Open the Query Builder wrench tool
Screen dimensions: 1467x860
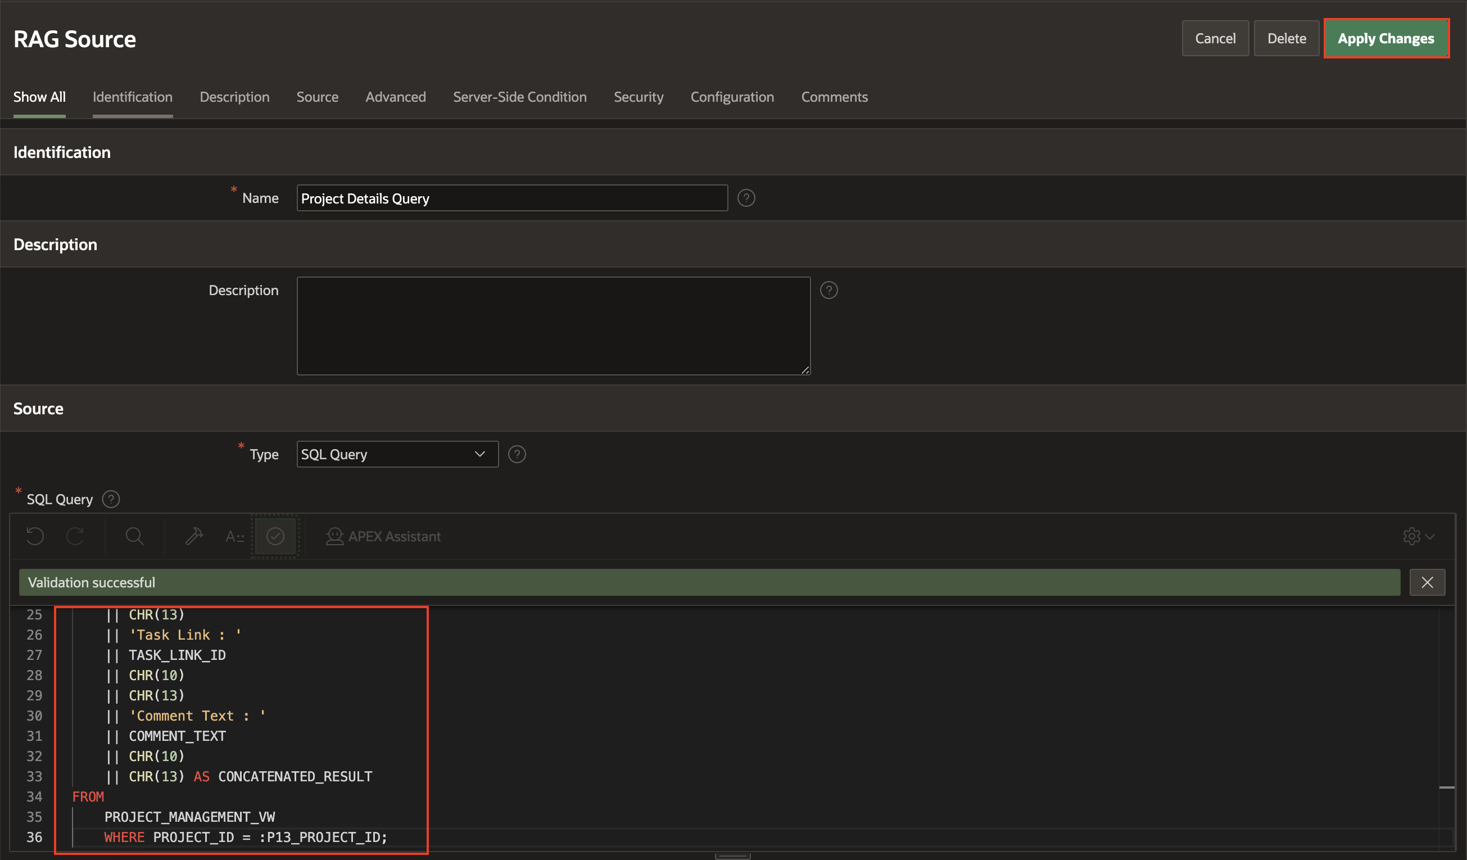tap(194, 536)
